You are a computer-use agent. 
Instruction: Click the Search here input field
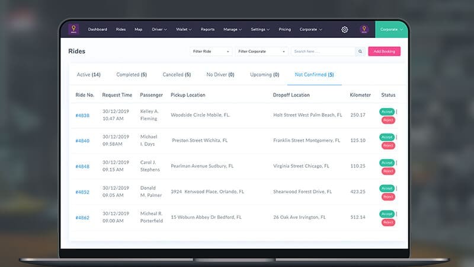tap(323, 52)
